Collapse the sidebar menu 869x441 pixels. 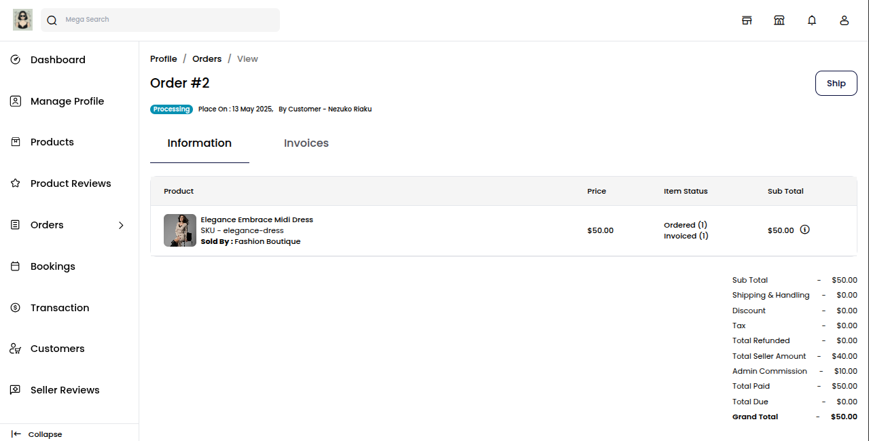click(x=37, y=434)
